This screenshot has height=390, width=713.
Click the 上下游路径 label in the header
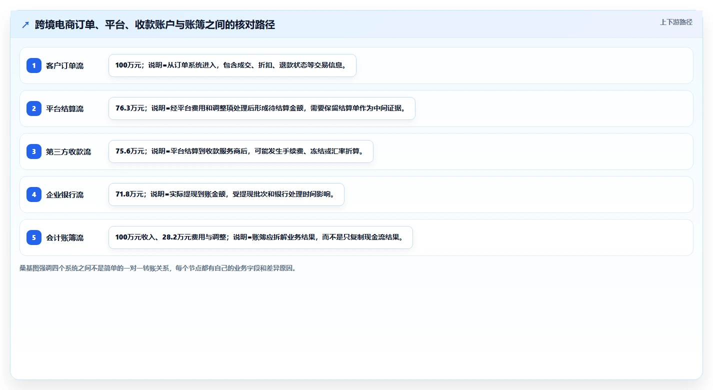(x=676, y=22)
